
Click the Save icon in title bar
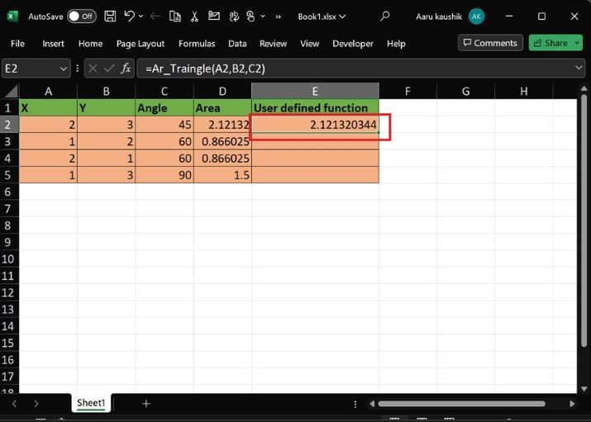coord(110,17)
